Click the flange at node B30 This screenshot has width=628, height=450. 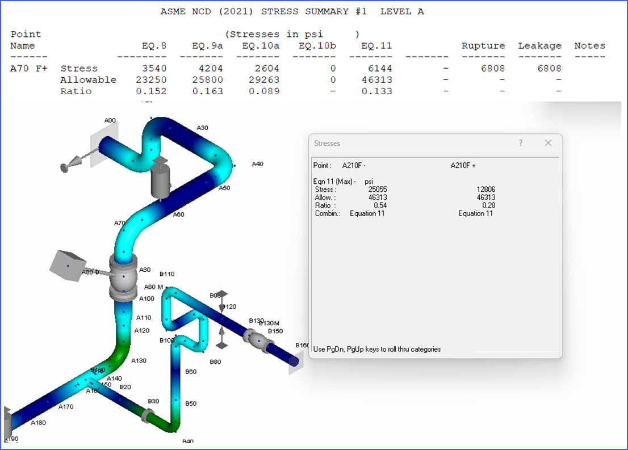tap(148, 416)
